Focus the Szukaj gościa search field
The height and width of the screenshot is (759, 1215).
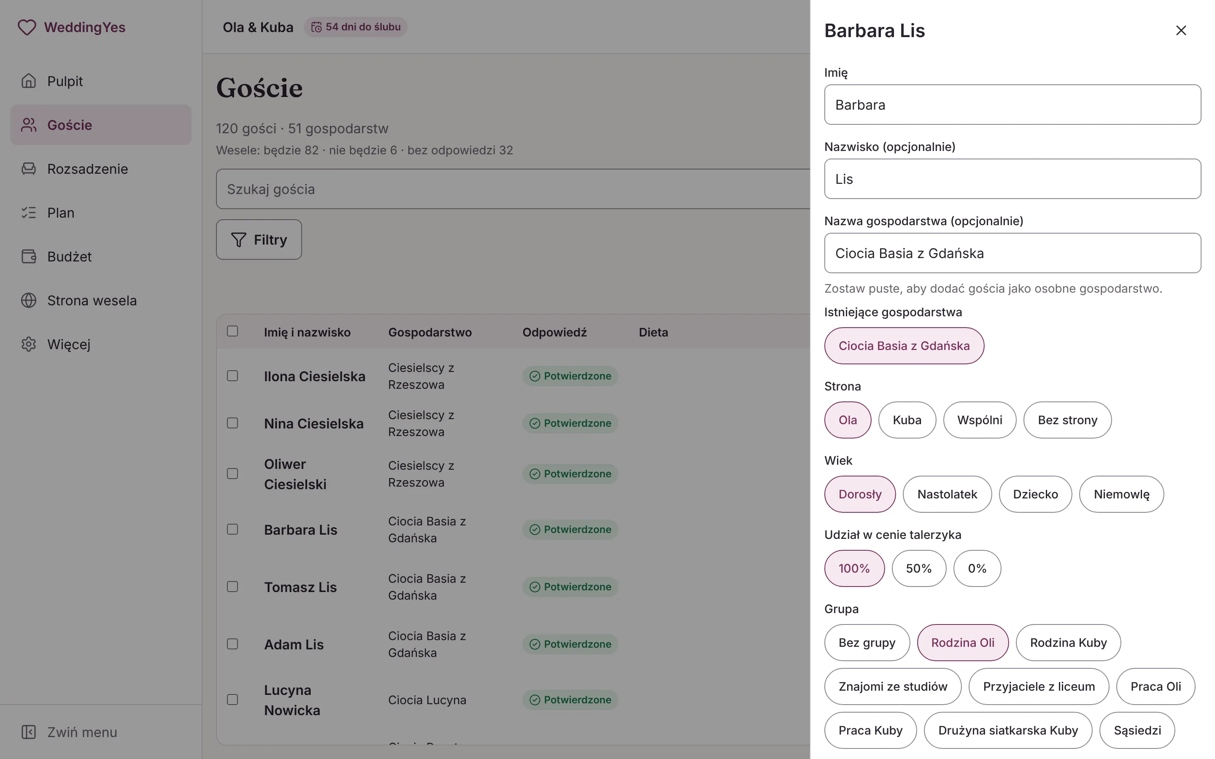point(513,189)
